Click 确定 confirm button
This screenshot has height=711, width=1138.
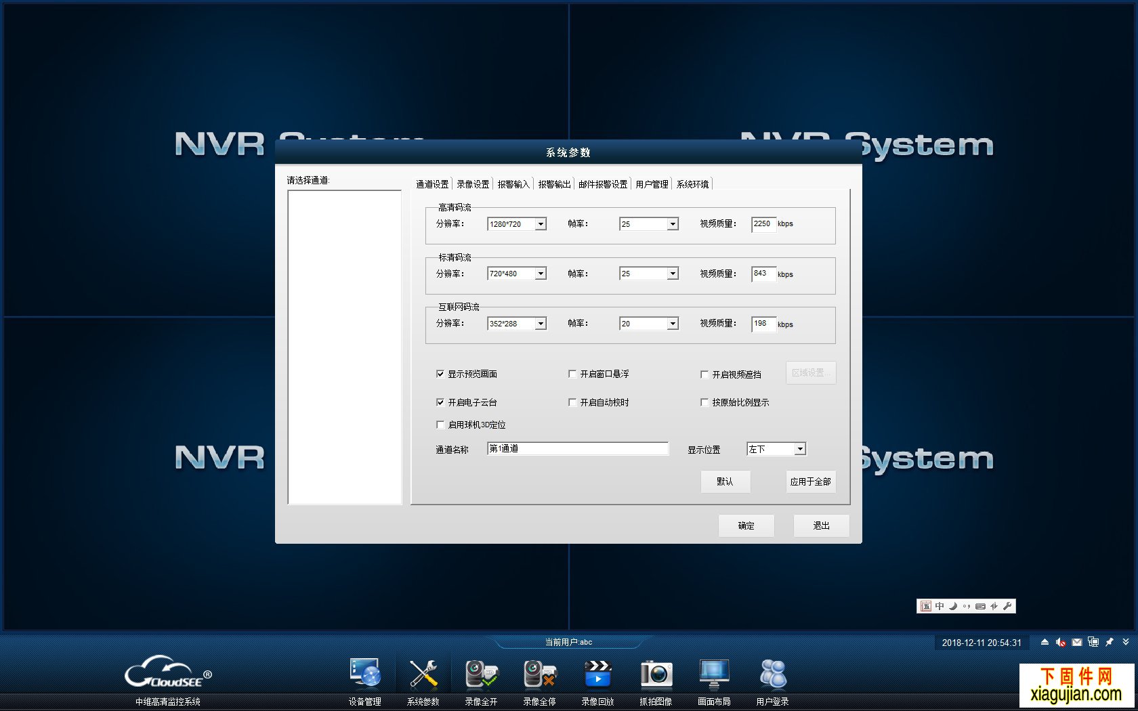click(x=746, y=525)
